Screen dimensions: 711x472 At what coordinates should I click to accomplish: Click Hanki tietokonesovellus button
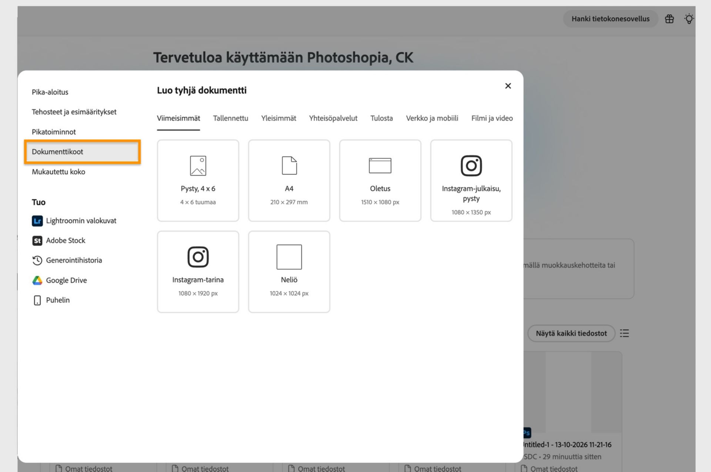pos(610,19)
